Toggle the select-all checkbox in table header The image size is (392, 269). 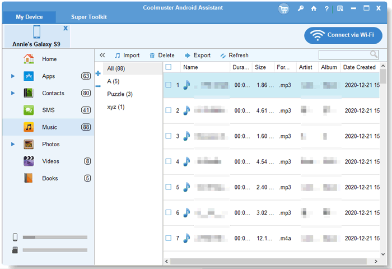(x=168, y=67)
